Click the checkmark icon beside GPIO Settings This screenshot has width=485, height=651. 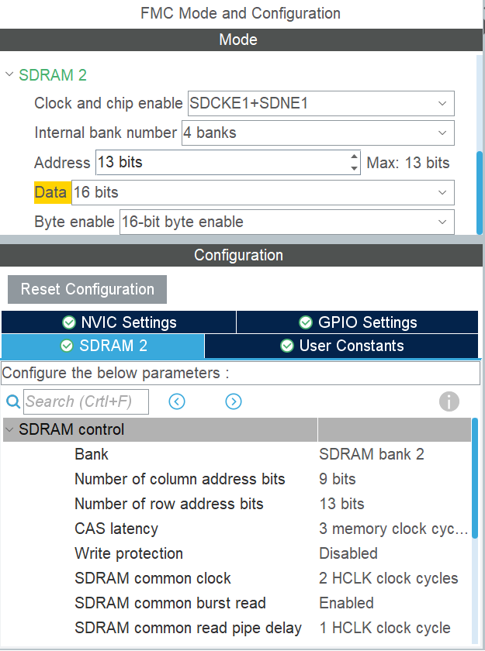[306, 322]
